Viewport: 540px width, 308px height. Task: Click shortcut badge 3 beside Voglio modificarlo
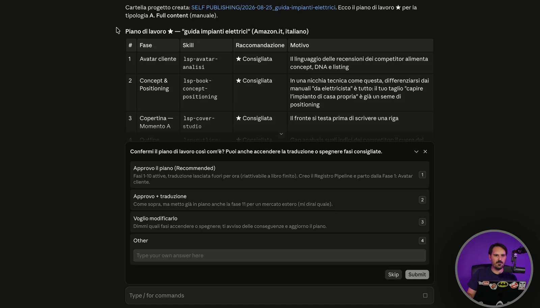422,222
